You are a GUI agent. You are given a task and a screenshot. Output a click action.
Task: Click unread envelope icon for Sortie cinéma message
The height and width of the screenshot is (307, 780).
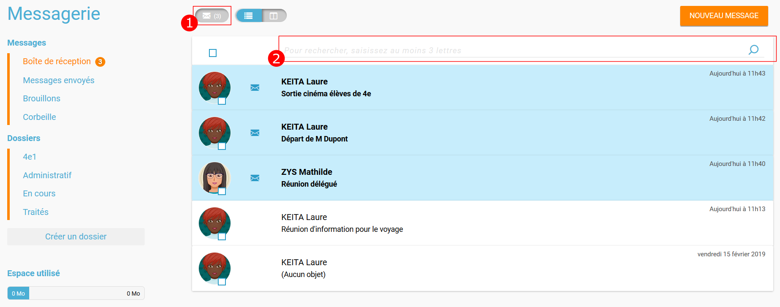coord(255,87)
